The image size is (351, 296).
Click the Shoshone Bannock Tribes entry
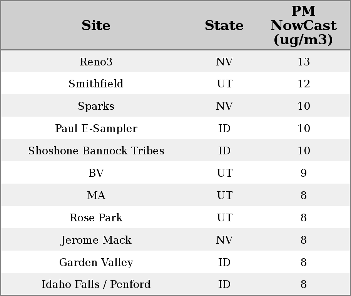point(96,151)
